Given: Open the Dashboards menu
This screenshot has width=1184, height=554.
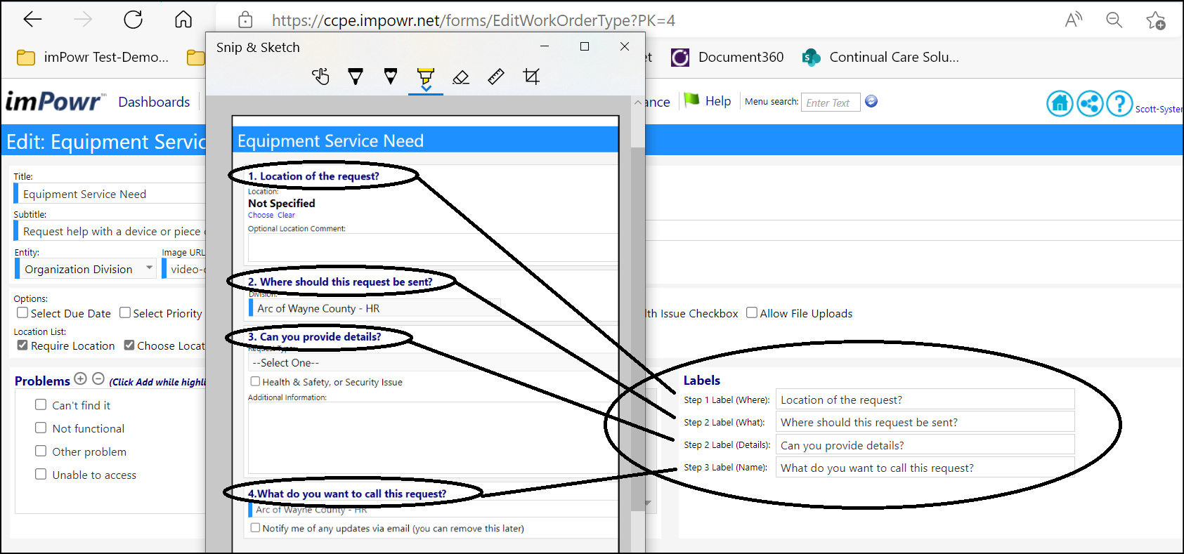Looking at the screenshot, I should pos(154,102).
